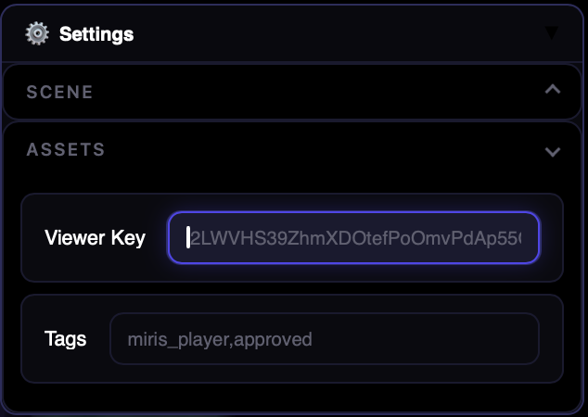This screenshot has height=417, width=588.
Task: Select the ASSETS section header label
Action: tap(66, 149)
